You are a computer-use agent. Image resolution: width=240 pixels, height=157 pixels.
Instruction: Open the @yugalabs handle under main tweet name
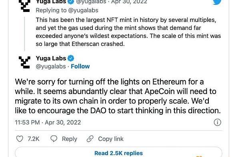[x=51, y=67]
